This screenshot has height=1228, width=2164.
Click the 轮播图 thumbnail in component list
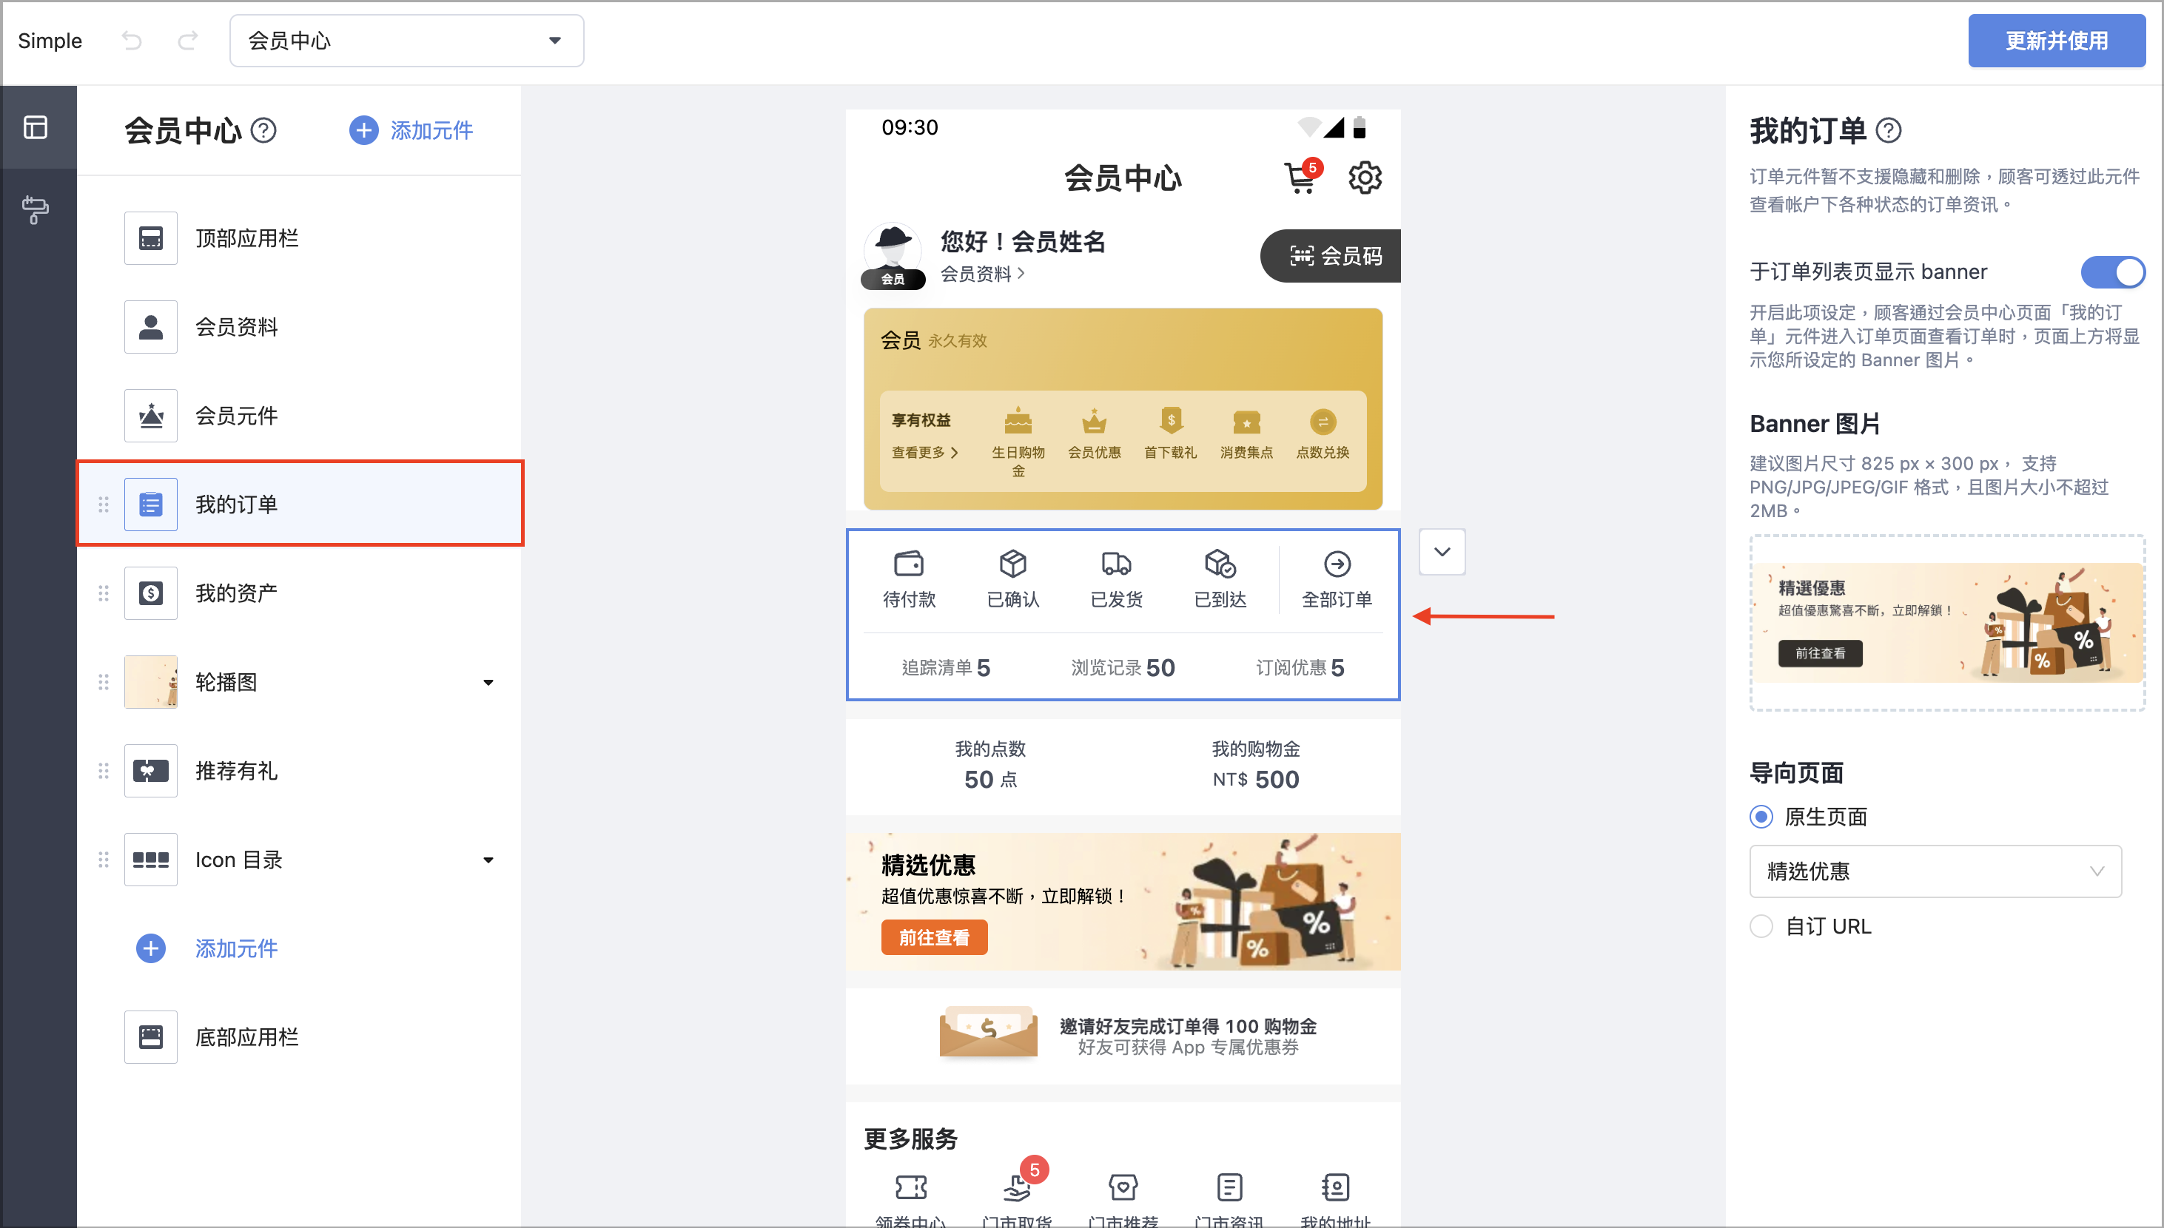(x=151, y=682)
